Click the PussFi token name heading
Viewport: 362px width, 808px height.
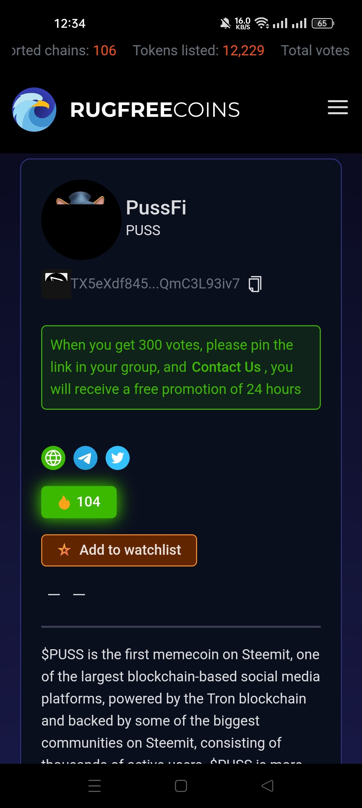coord(156,207)
